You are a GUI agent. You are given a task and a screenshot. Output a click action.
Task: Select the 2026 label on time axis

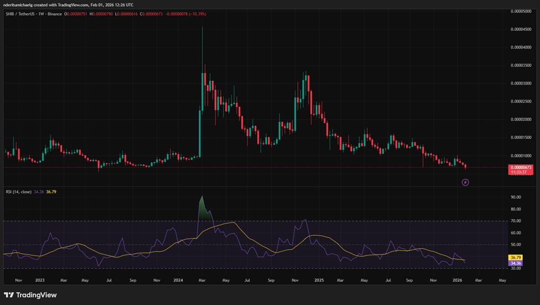457,281
